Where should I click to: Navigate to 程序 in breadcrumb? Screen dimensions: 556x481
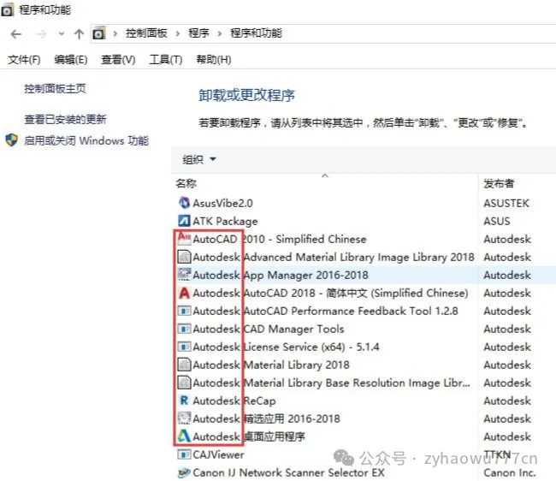[199, 33]
